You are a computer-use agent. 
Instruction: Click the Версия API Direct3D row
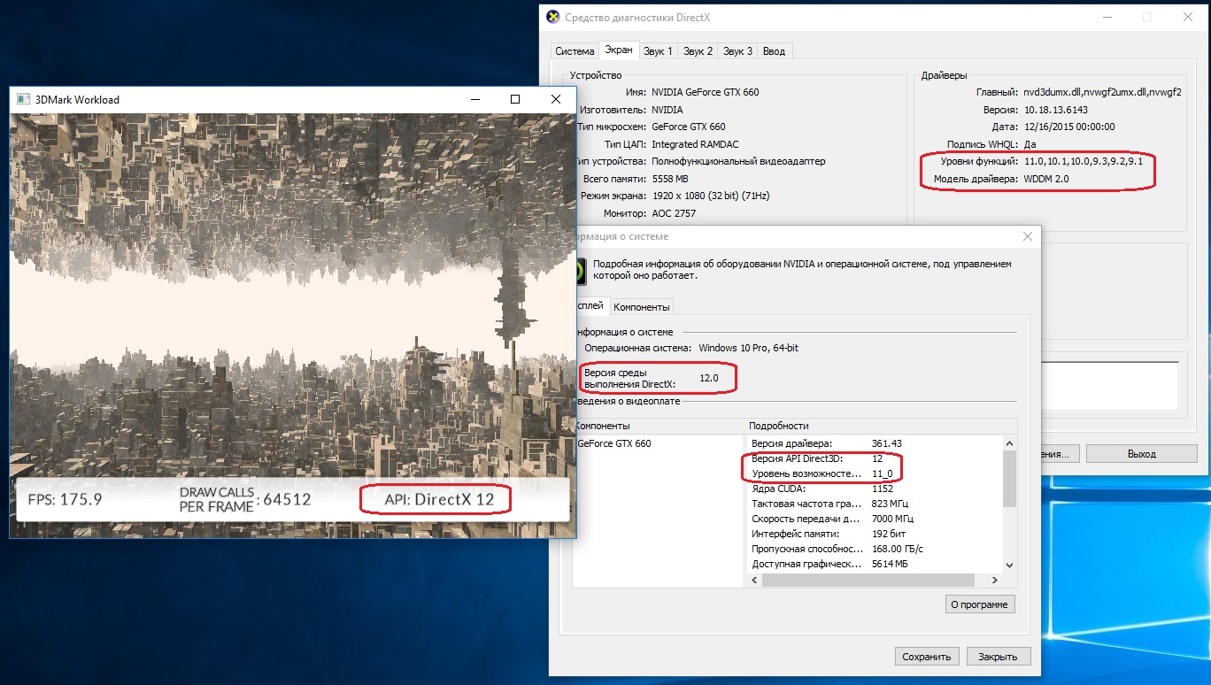(875, 458)
